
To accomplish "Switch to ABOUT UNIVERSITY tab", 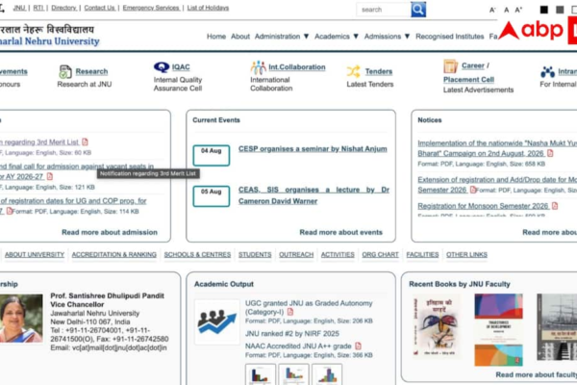I will tap(35, 254).
